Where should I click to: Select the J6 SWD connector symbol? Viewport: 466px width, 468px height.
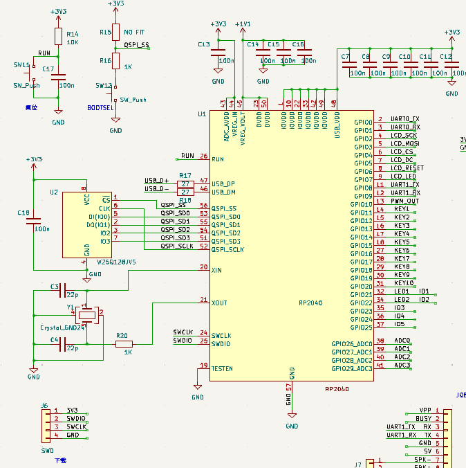pyautogui.click(x=46, y=426)
